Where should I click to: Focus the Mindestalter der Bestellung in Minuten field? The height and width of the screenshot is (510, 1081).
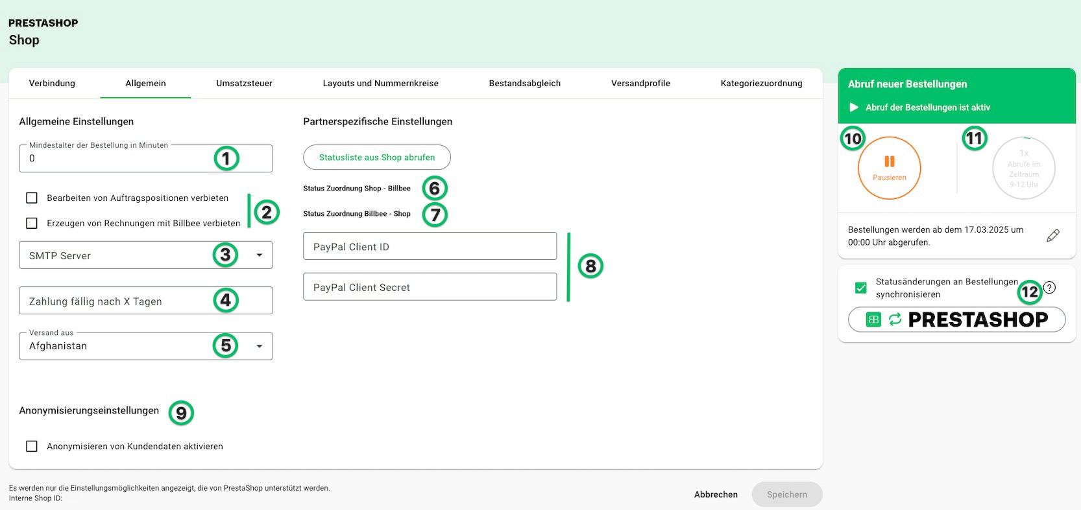146,159
